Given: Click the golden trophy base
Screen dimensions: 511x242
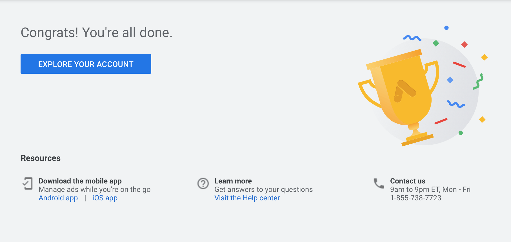Looking at the screenshot, I should pyautogui.click(x=417, y=139).
